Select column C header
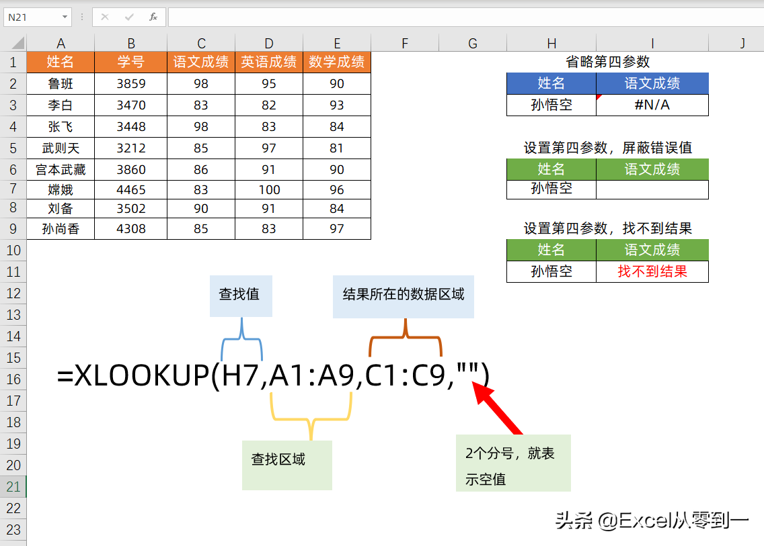Image resolution: width=764 pixels, height=546 pixels. [x=200, y=43]
